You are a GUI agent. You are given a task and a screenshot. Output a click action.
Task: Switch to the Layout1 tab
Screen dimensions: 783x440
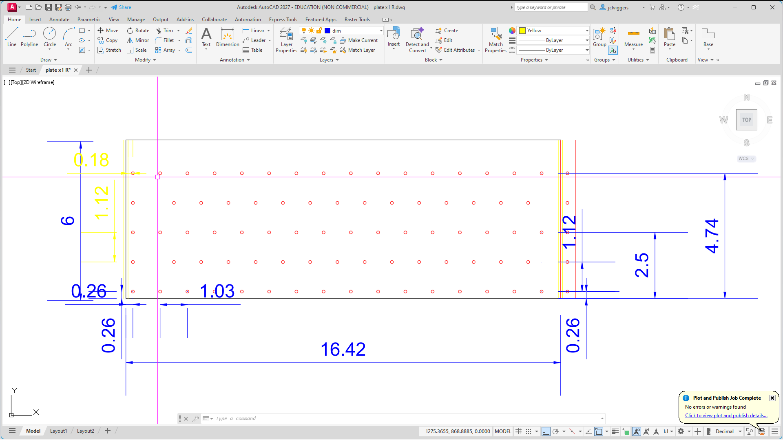pos(58,431)
